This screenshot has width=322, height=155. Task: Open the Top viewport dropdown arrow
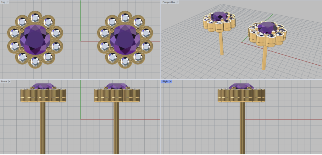(x=8, y=2)
